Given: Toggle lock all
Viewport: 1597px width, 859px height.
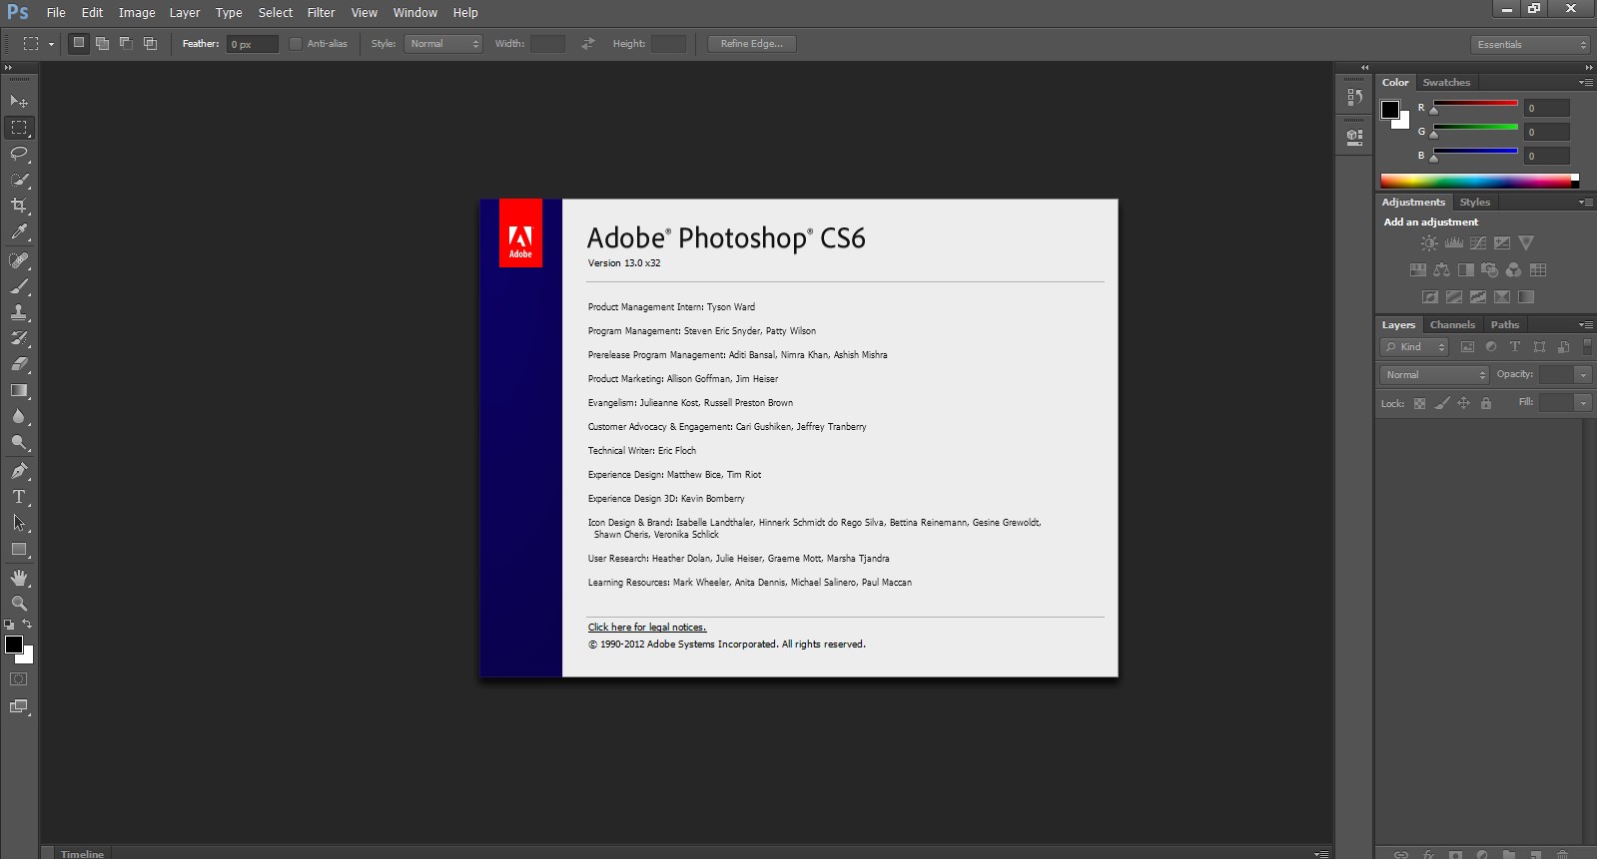Looking at the screenshot, I should pyautogui.click(x=1486, y=404).
